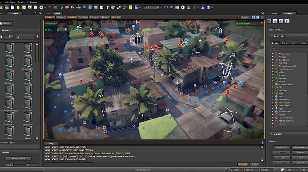This screenshot has height=172, width=308.
Task: Click the terrain tree icon in toolbar
Action: [124, 8]
